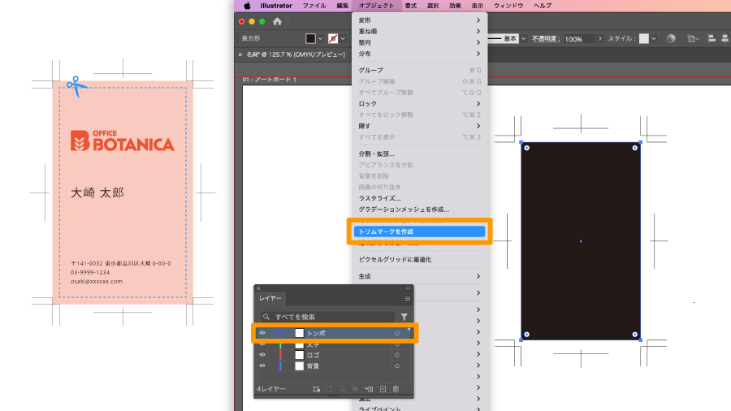Collapse the Layers panel with double-arrow icon
The image size is (731, 411).
pyautogui.click(x=408, y=288)
